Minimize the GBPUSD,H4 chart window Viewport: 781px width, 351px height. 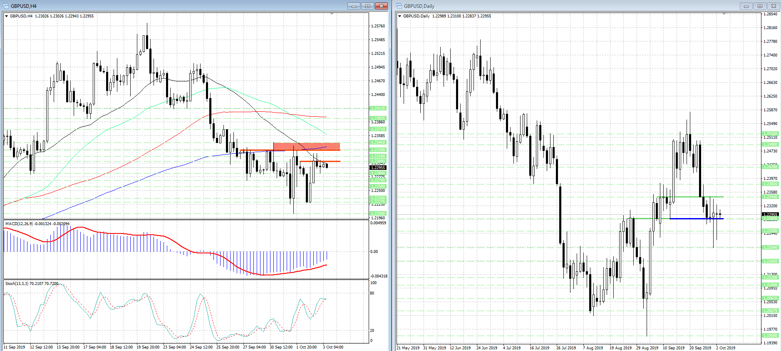click(x=354, y=6)
